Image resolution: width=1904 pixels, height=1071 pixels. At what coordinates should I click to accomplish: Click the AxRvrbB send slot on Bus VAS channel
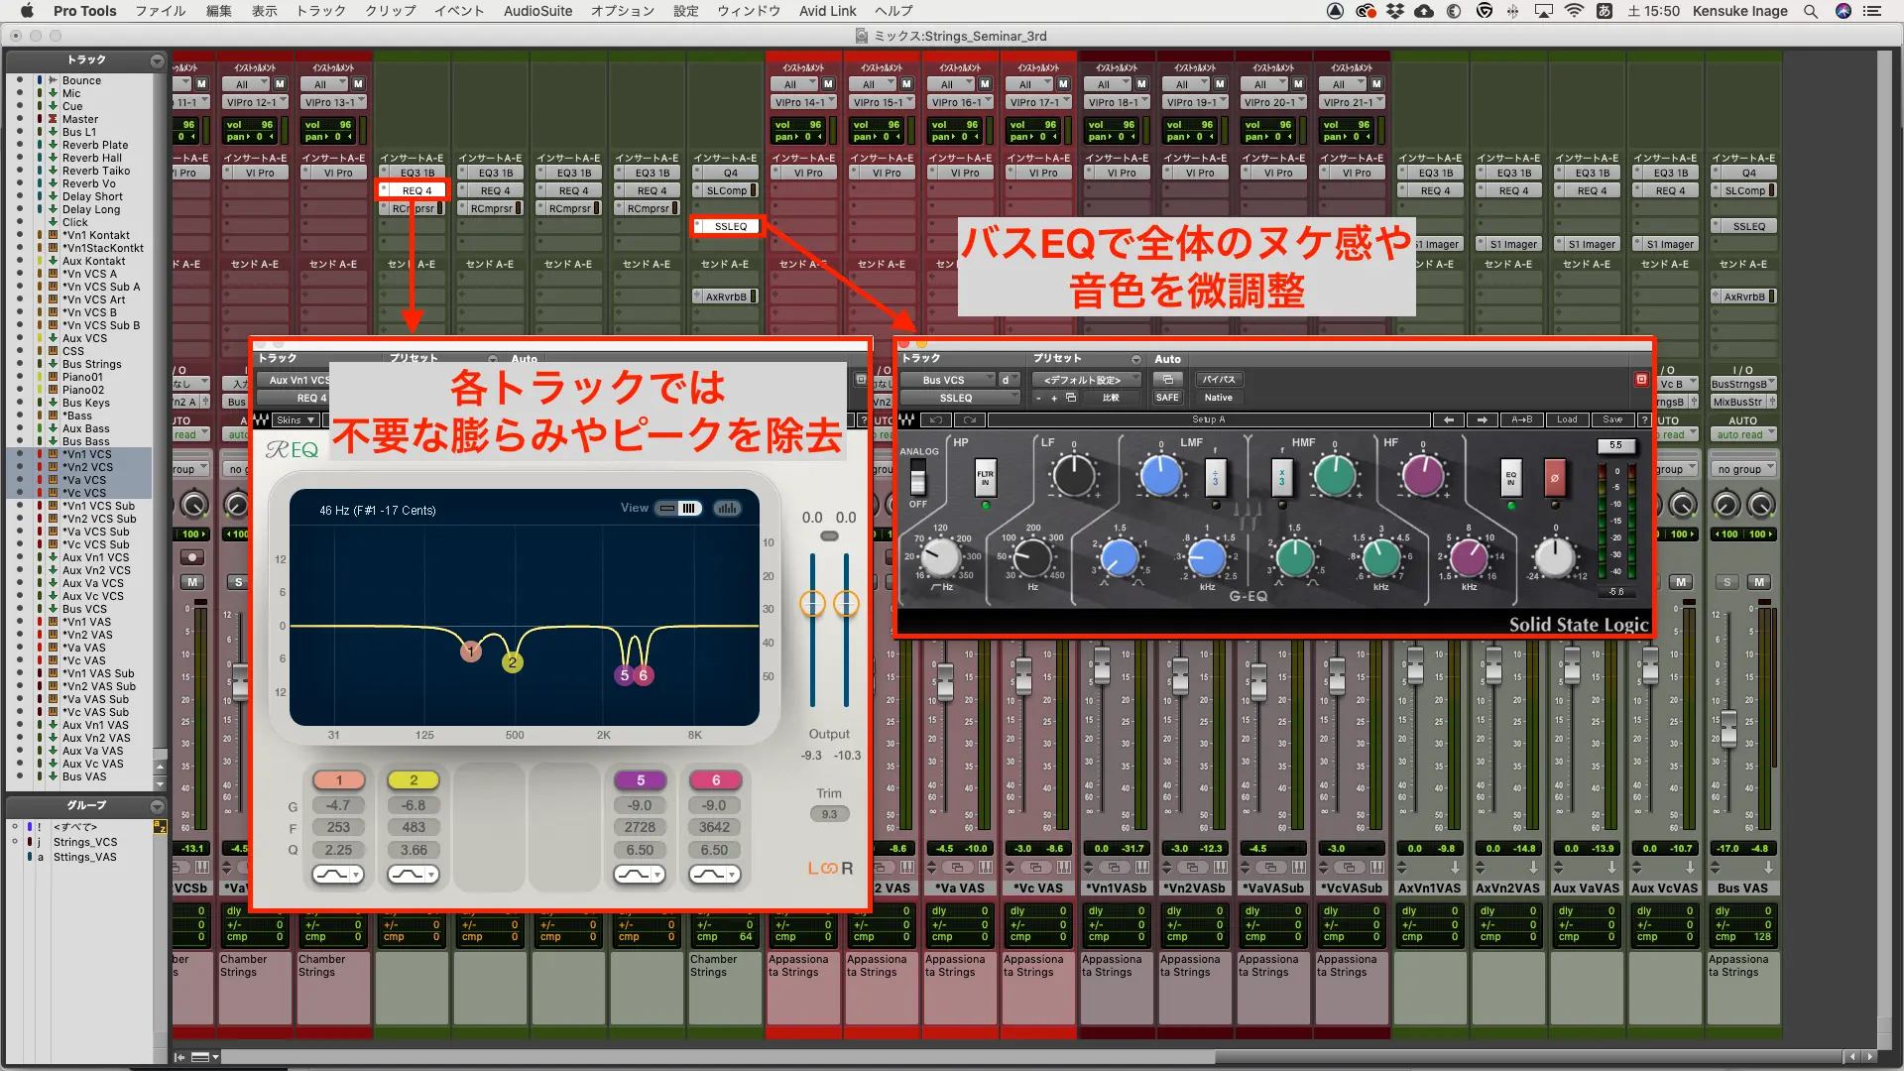1743,297
